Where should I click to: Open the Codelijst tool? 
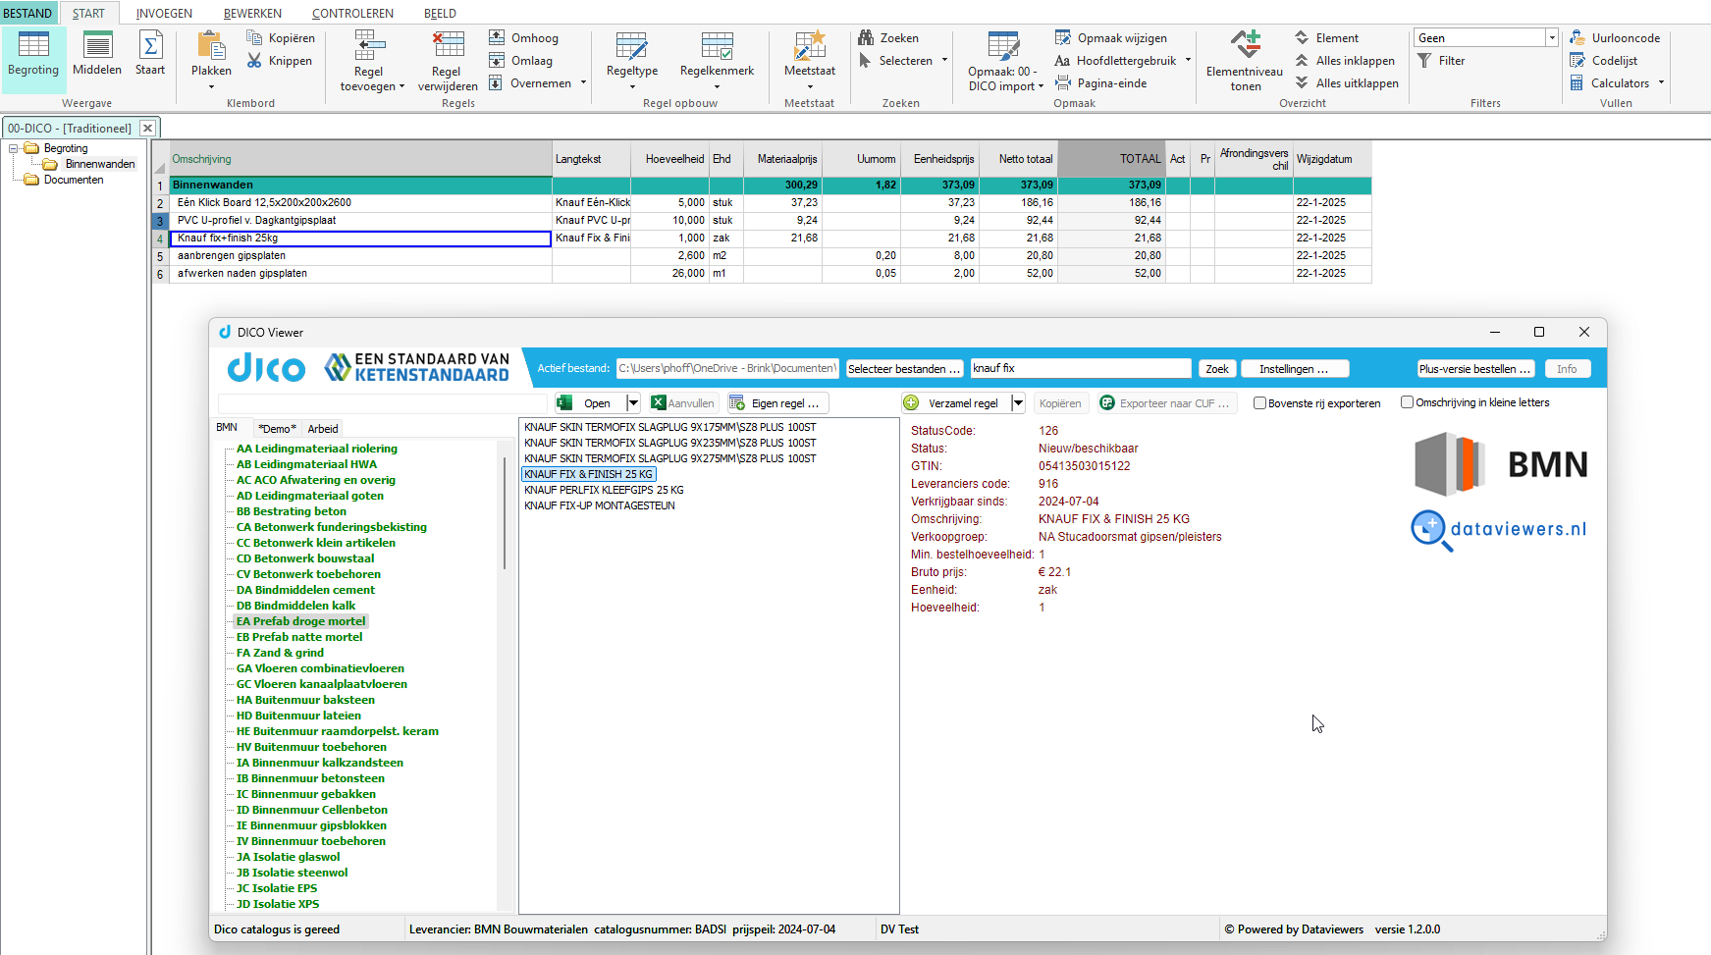(1603, 60)
